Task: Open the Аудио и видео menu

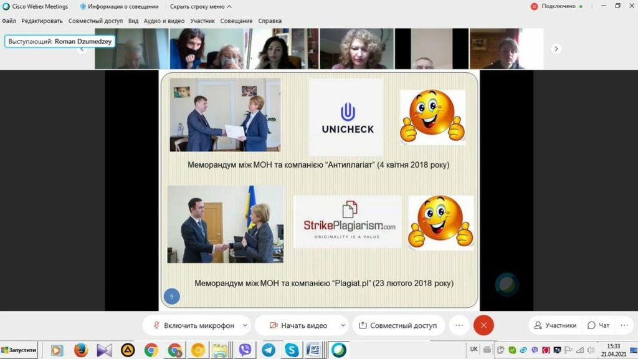Action: coord(164,21)
